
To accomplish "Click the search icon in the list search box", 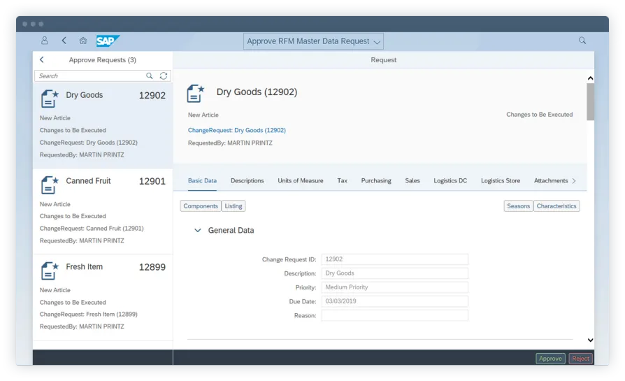I will (x=150, y=76).
